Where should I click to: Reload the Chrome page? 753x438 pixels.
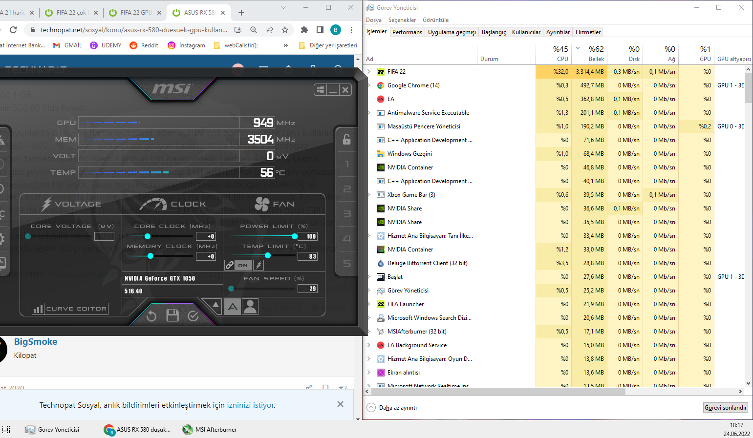[x=13, y=30]
